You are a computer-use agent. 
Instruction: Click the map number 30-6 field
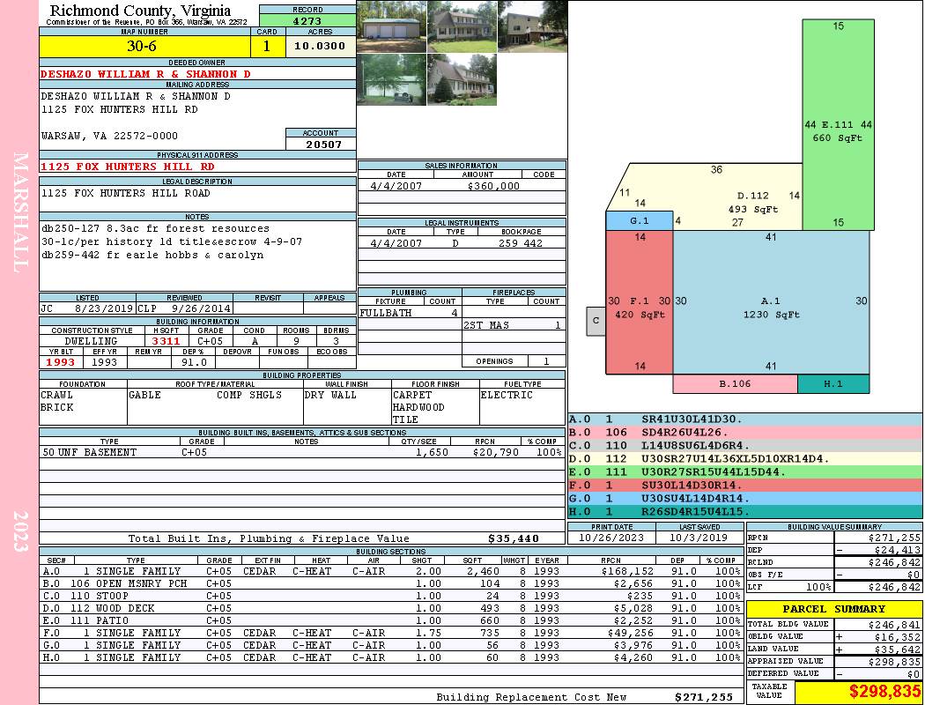144,46
